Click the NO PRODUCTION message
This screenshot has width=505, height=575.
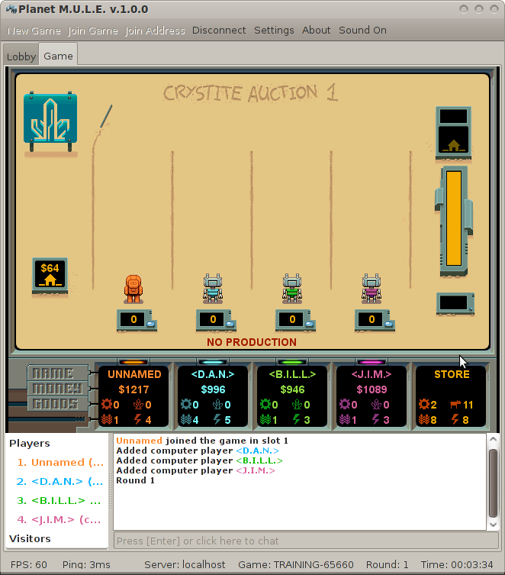point(252,342)
